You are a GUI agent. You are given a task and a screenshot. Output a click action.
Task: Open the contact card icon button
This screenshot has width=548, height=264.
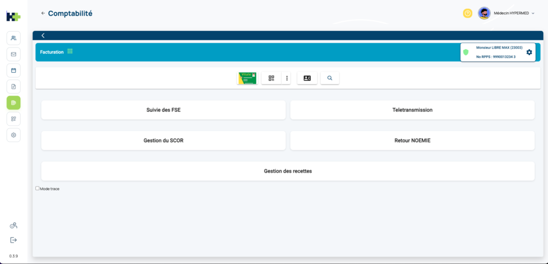(307, 78)
